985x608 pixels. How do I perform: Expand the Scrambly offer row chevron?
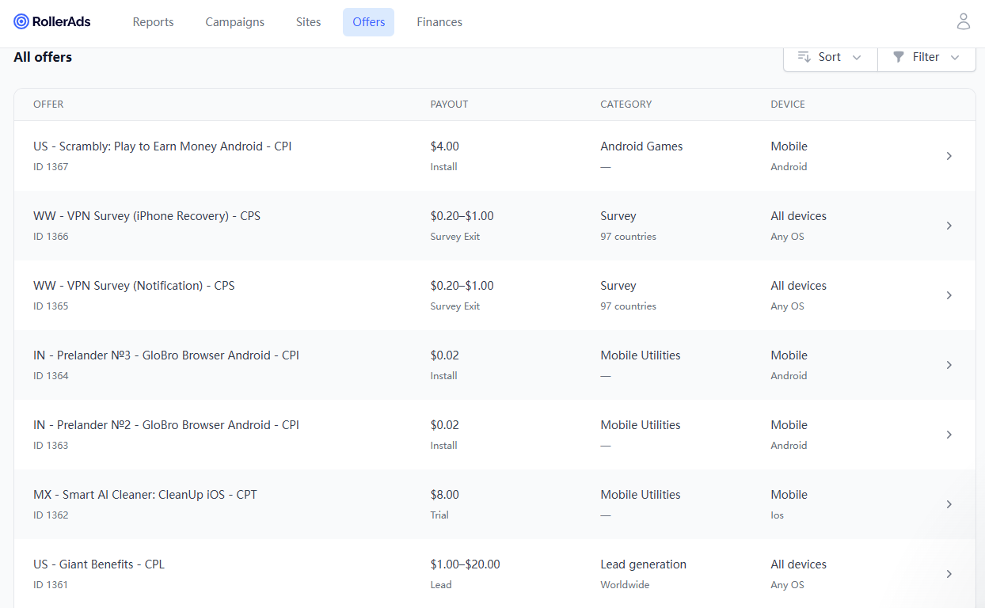[949, 156]
